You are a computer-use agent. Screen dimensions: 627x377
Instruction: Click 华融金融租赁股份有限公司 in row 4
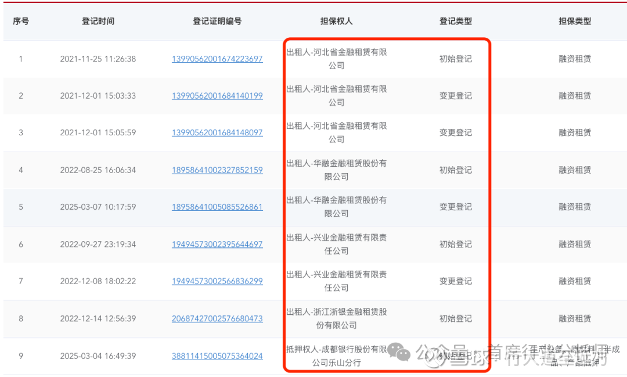[x=336, y=170]
